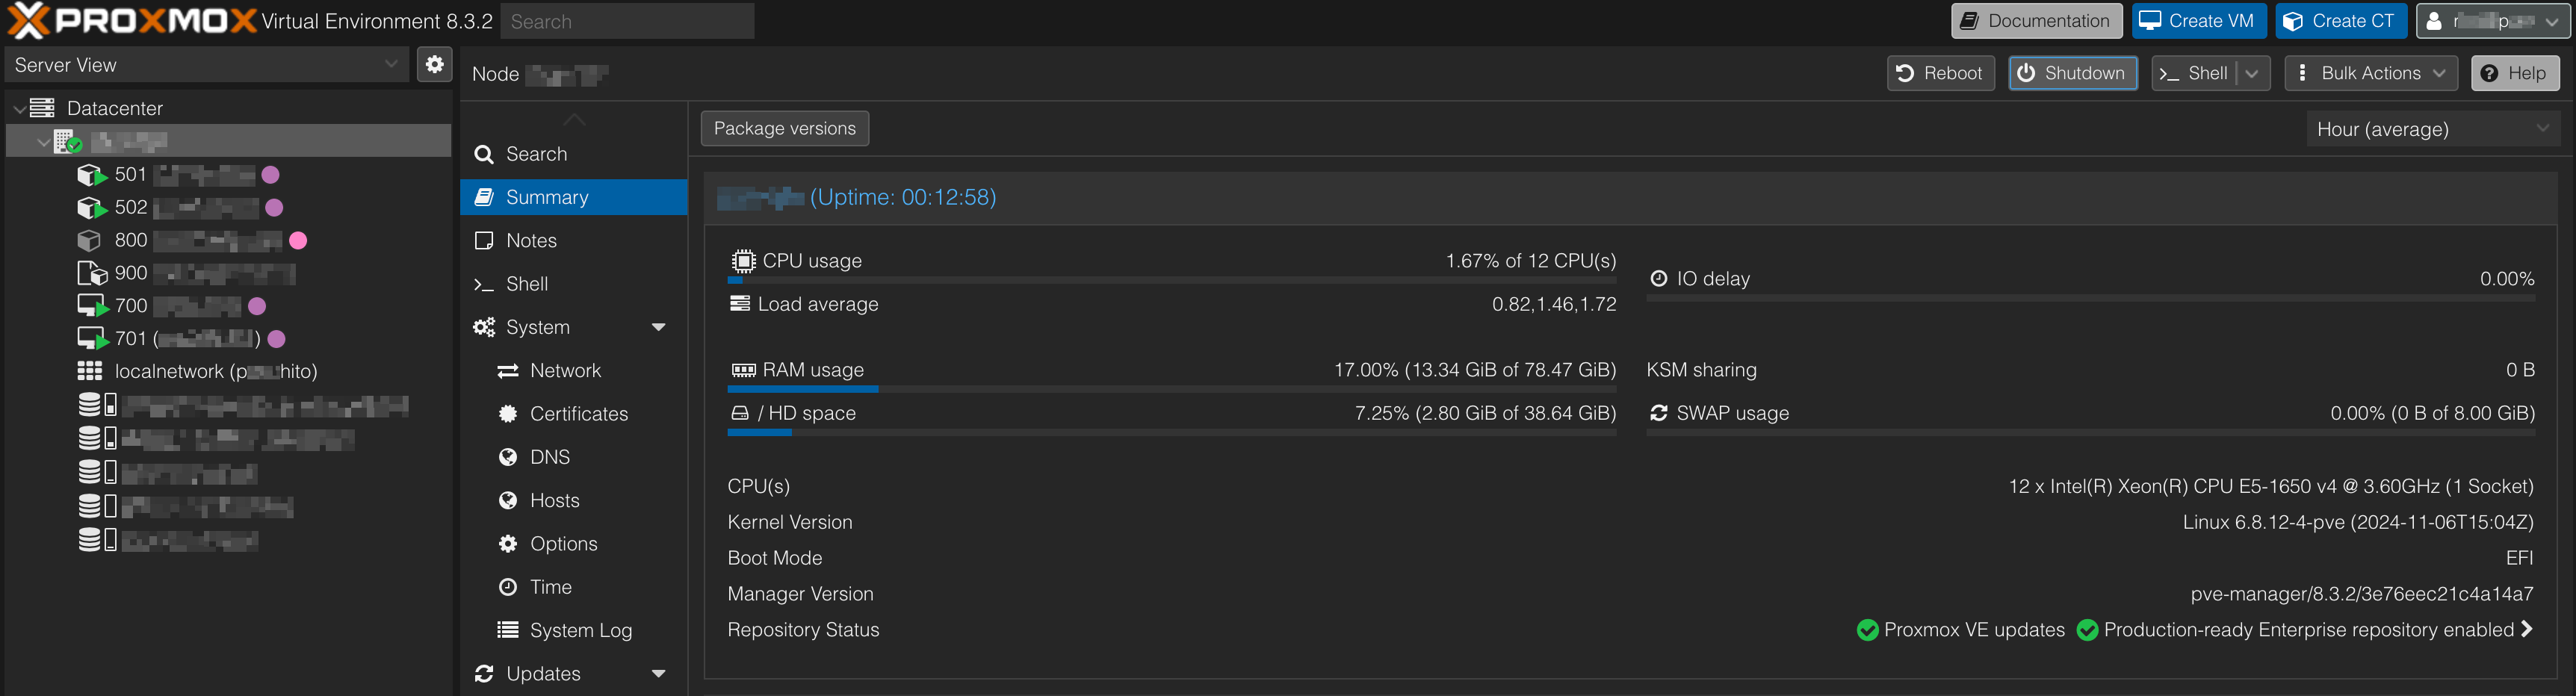Click the pink tag dot on 502

pos(274,208)
